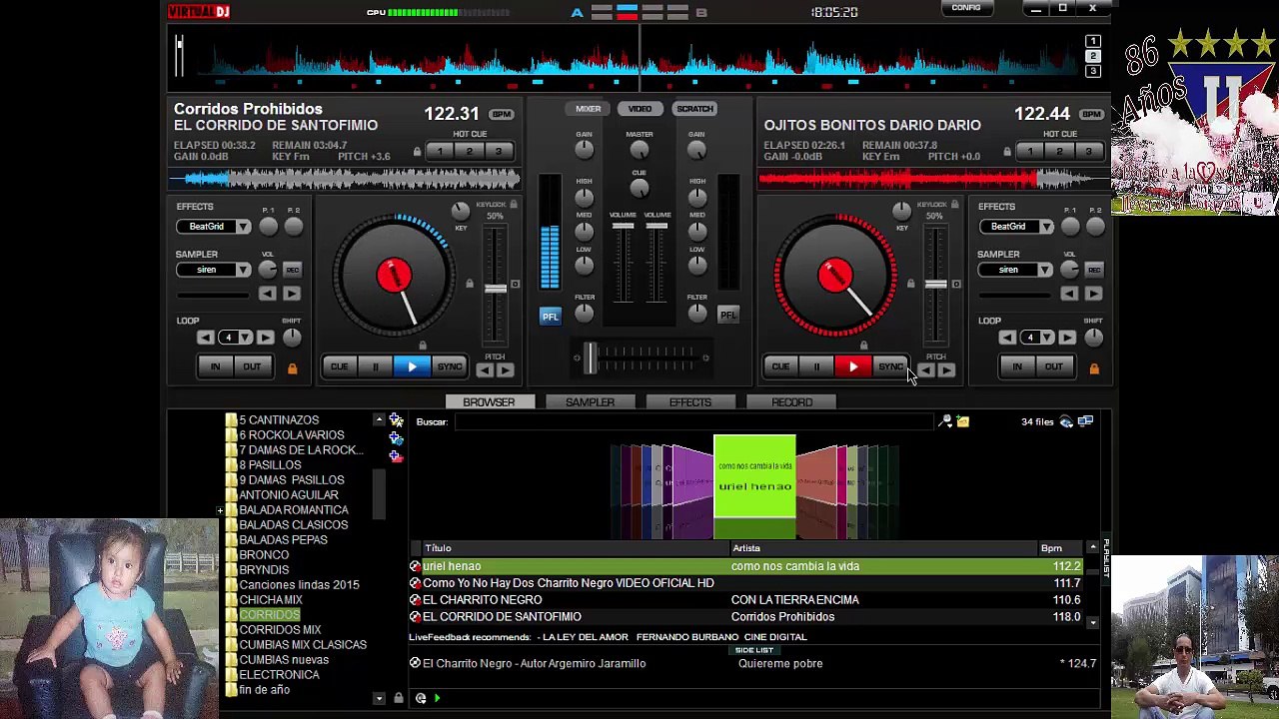
Task: Double the left deck loop length
Action: click(267, 338)
